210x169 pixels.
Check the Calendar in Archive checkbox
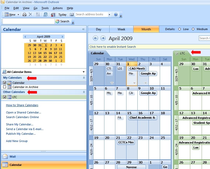[4, 87]
